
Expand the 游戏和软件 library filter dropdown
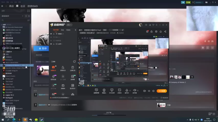pyautogui.click(x=12, y=16)
